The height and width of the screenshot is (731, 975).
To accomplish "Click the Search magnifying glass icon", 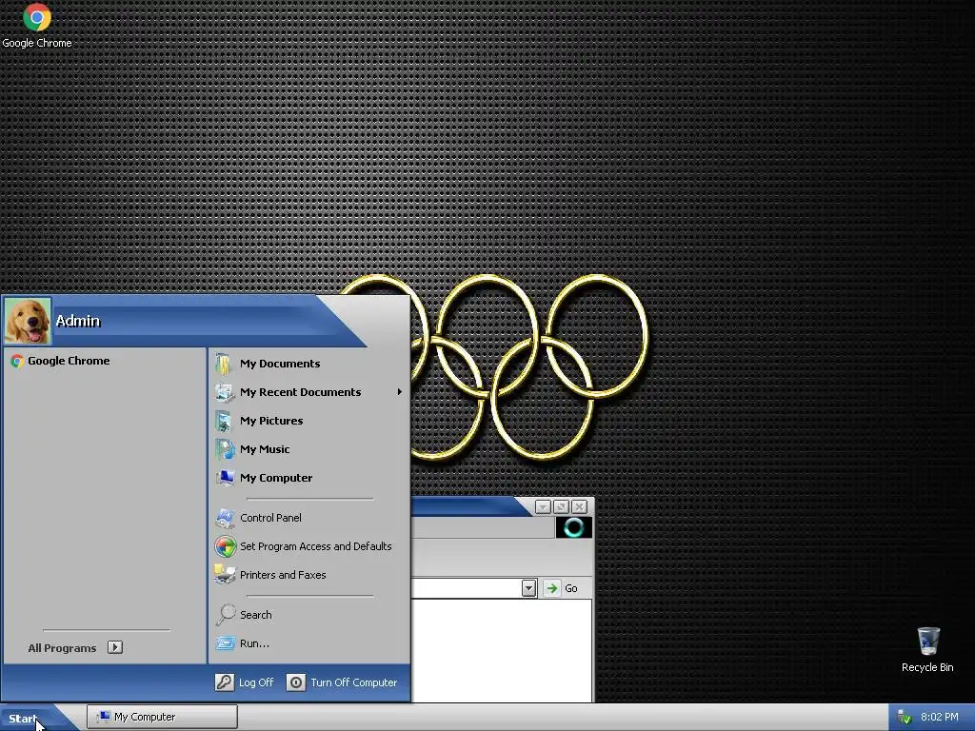I will click(x=225, y=615).
